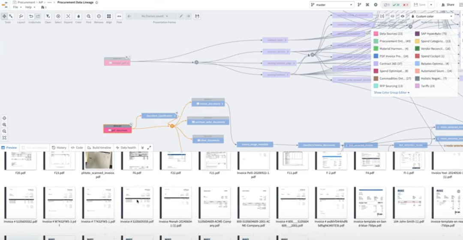Redo the last action
This screenshot has width=463, height=240.
point(38,16)
